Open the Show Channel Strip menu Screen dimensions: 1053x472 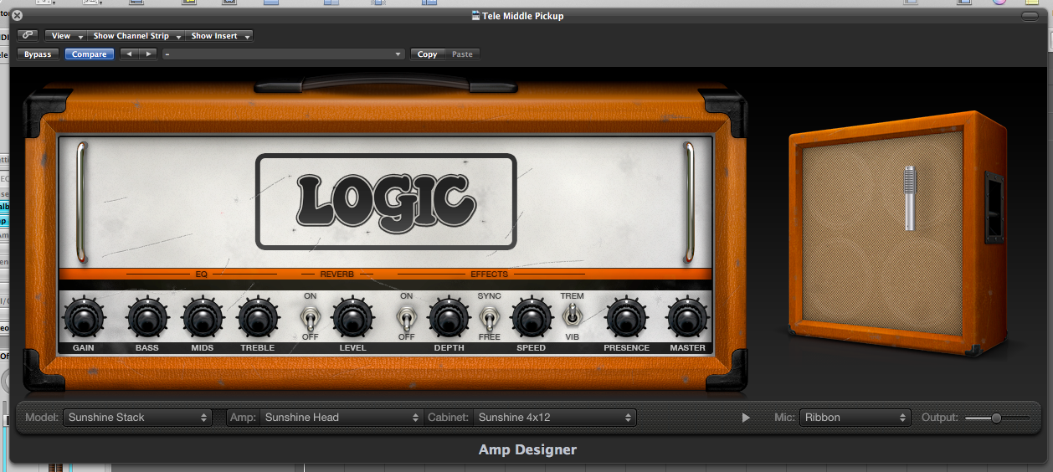click(136, 36)
